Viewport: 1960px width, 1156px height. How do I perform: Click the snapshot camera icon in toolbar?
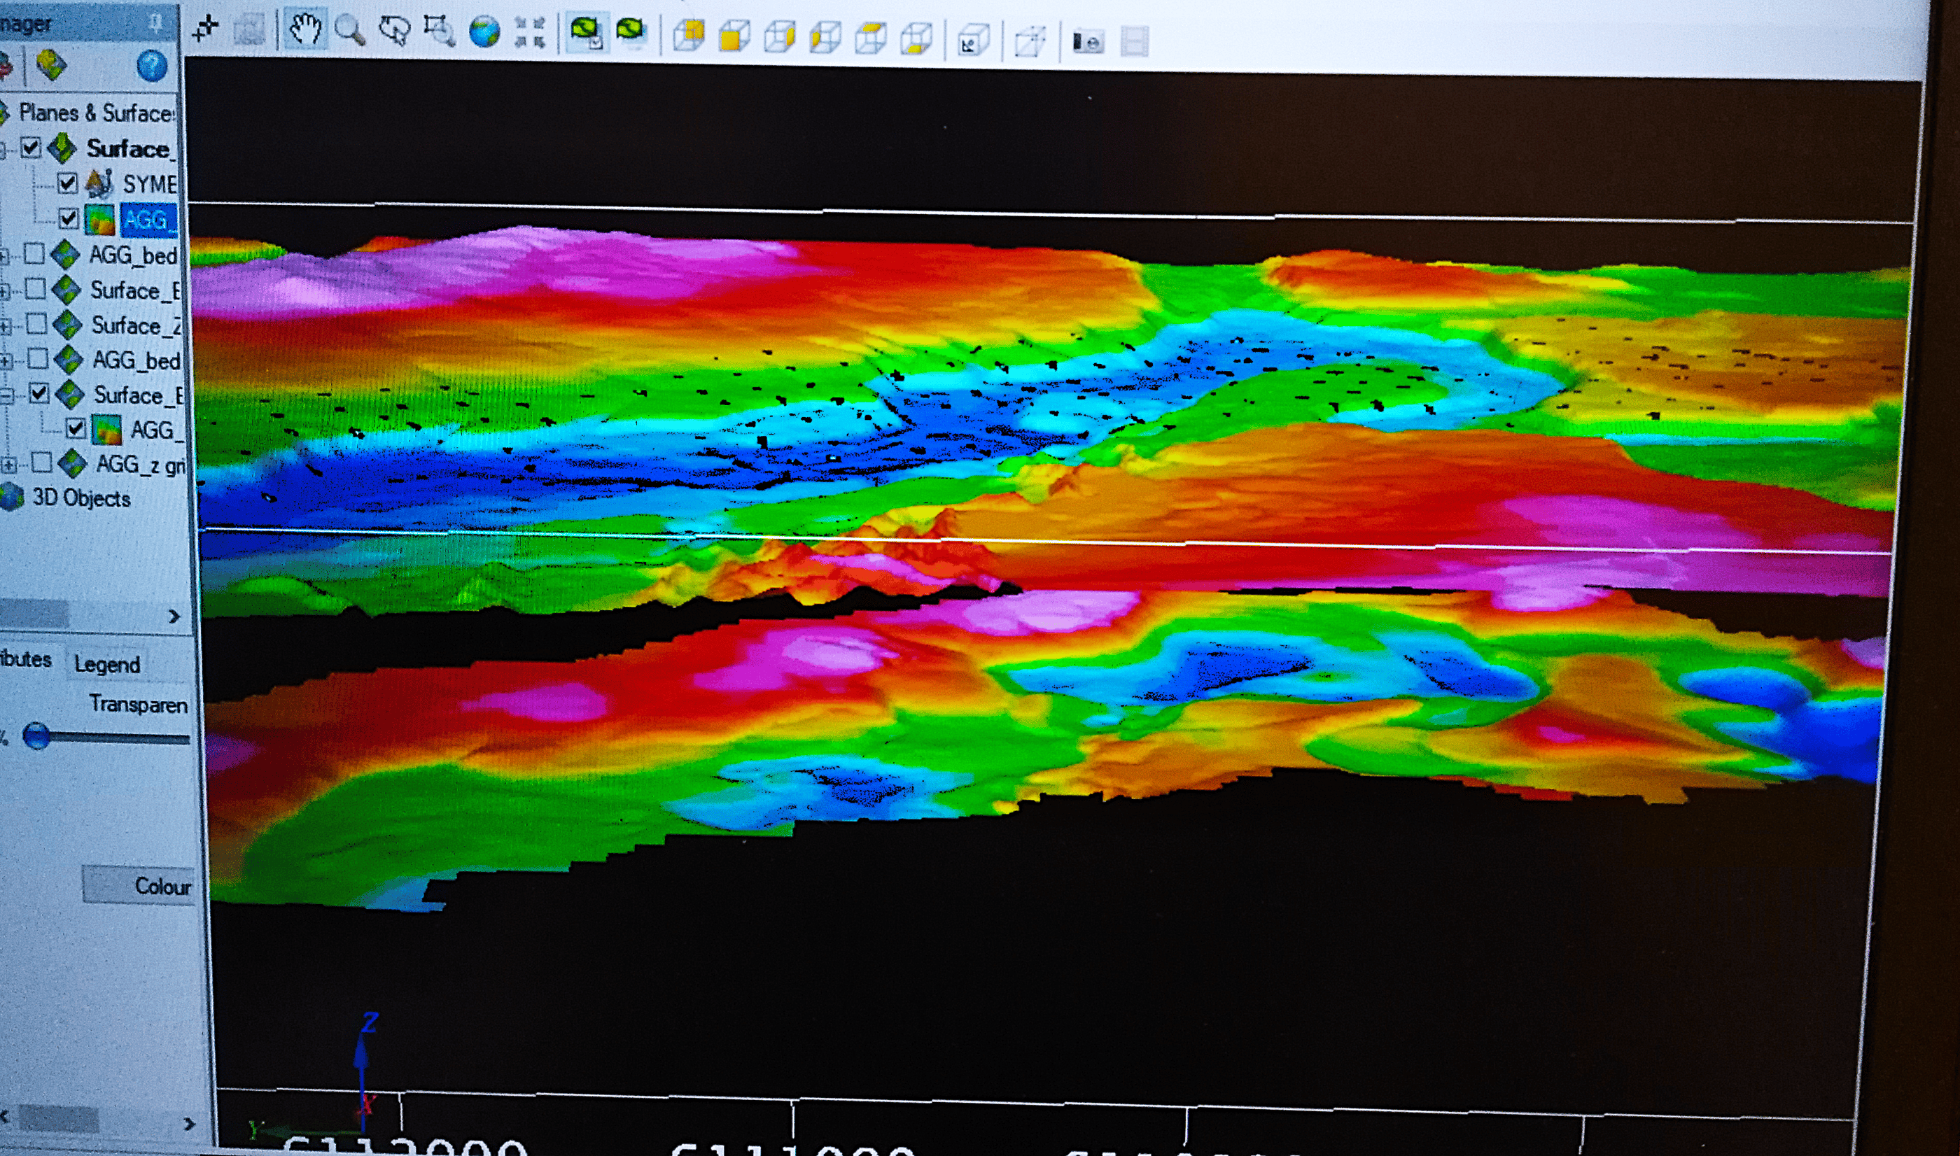(1088, 42)
